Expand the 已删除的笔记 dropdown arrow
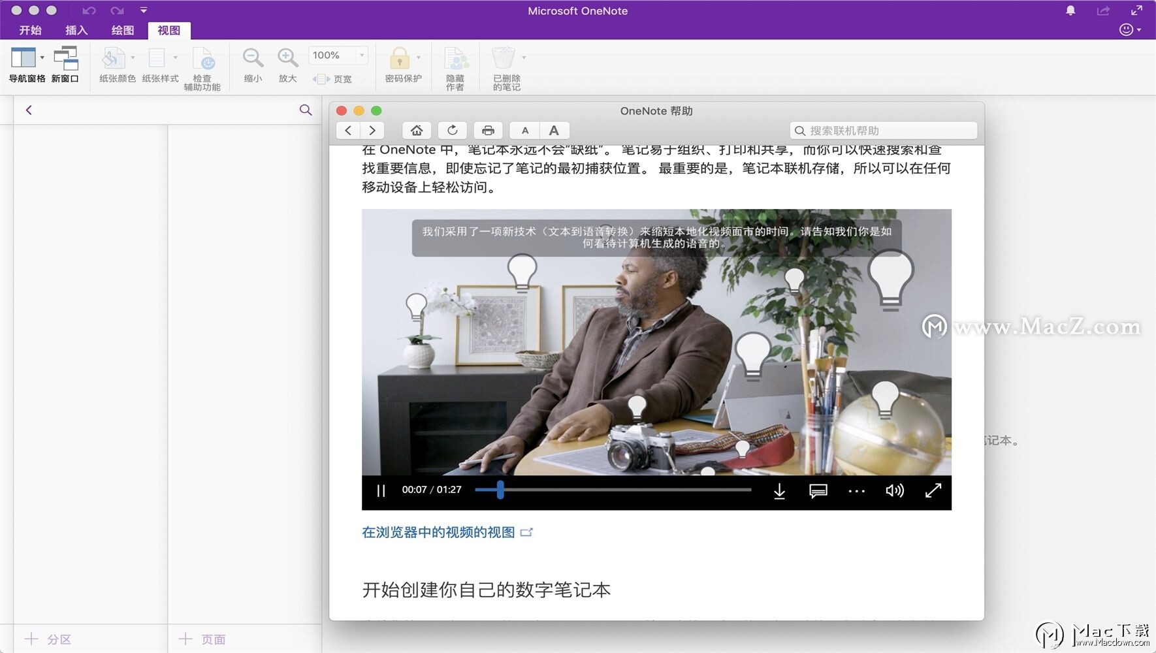This screenshot has width=1156, height=653. pos(524,57)
